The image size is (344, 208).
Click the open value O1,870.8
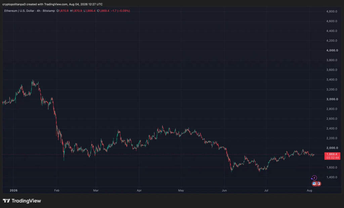(x=62, y=11)
